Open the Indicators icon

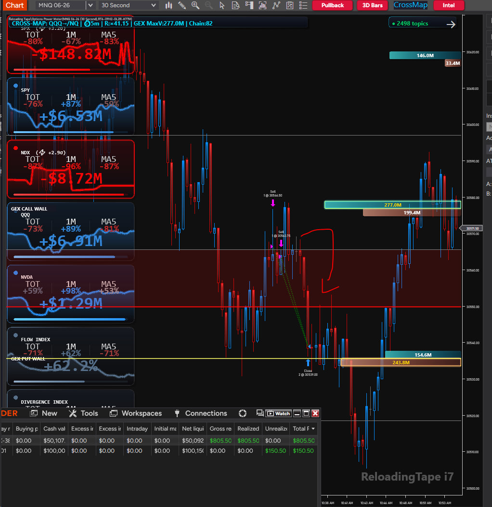click(x=276, y=5)
